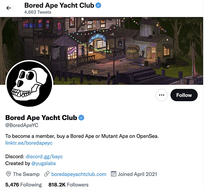
Task: Click the location pin icon
Action: pyautogui.click(x=9, y=174)
